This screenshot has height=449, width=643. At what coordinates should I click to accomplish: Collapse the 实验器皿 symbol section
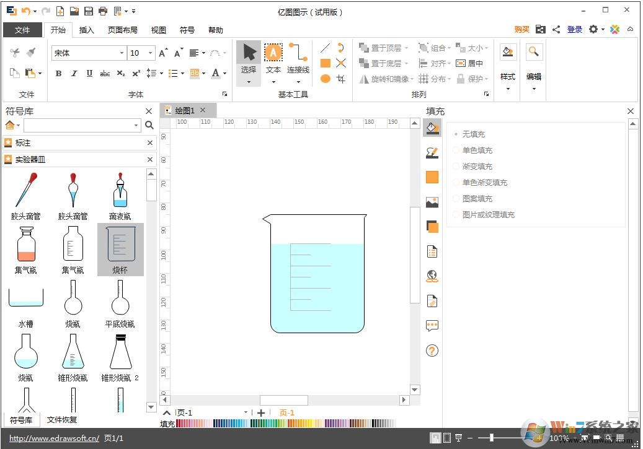coord(149,159)
